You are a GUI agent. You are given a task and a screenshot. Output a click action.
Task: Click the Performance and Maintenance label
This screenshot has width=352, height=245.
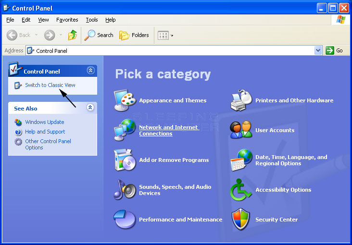click(180, 220)
